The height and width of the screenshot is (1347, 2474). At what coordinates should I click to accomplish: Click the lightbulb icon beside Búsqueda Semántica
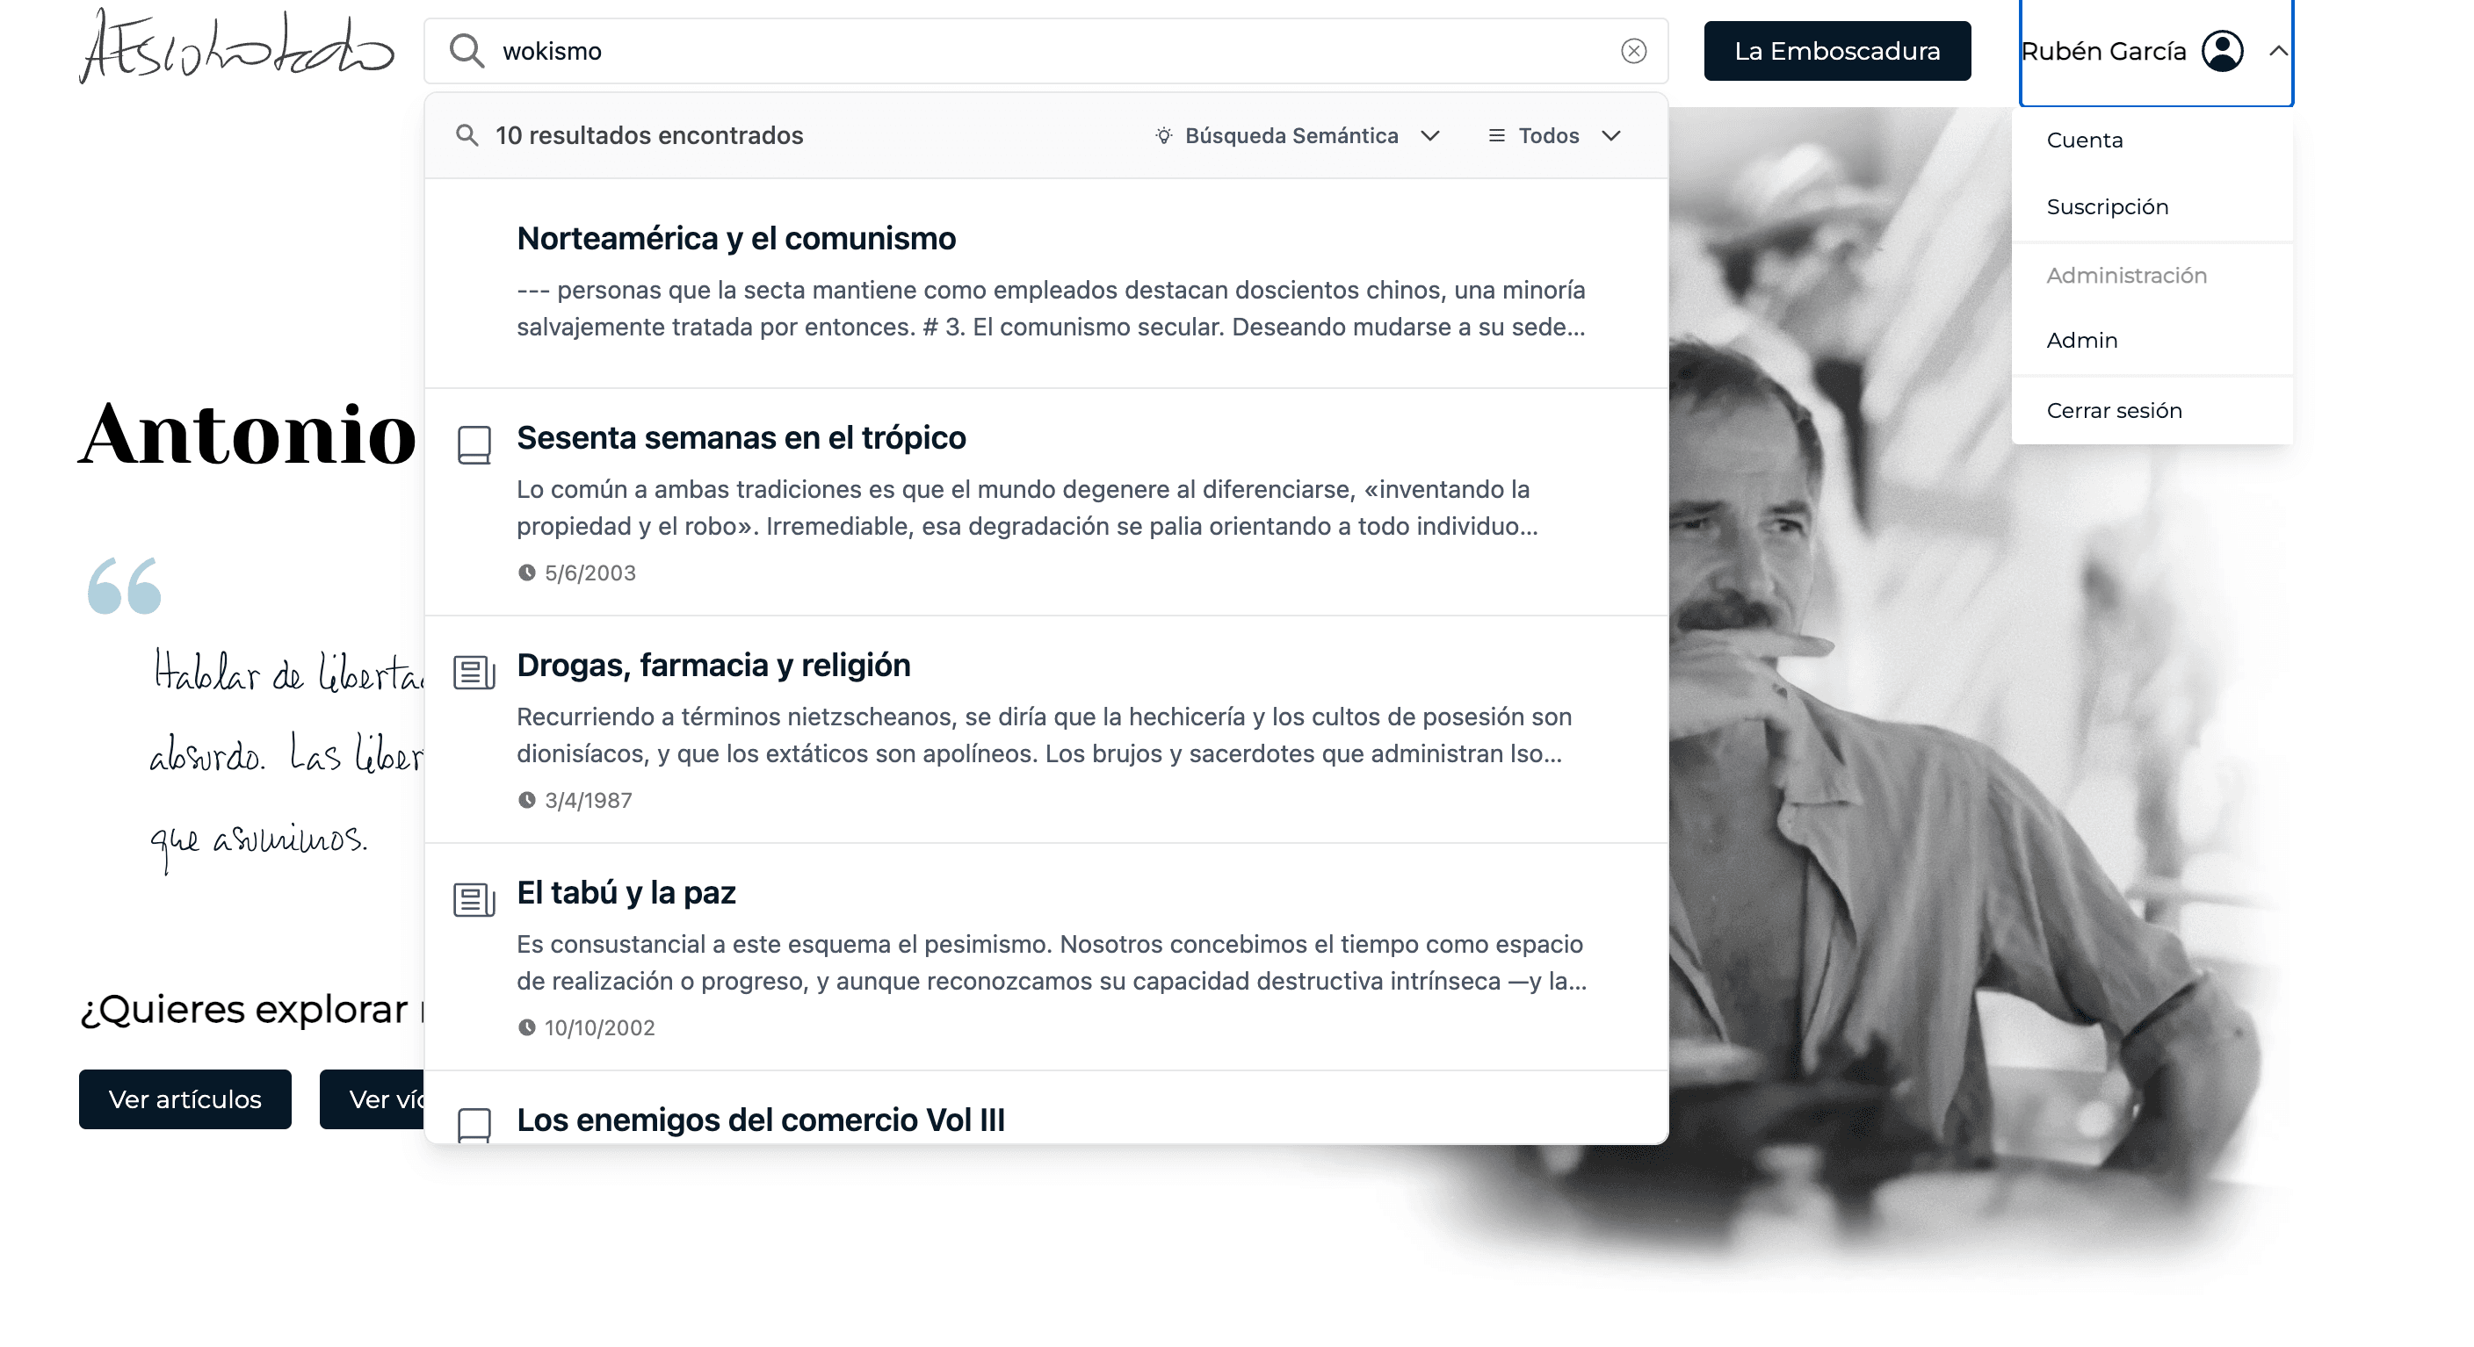point(1163,135)
